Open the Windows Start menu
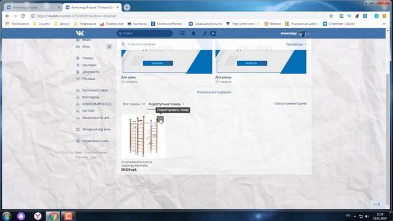Viewport: 393px width, 221px height. pyautogui.click(x=7, y=215)
